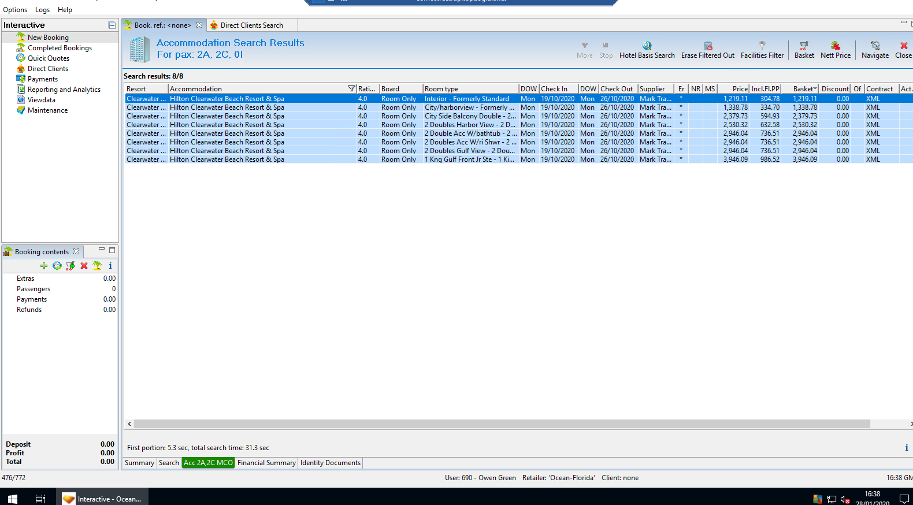913x505 pixels.
Task: Click the green plus add icon in Booking contents
Action: point(44,266)
